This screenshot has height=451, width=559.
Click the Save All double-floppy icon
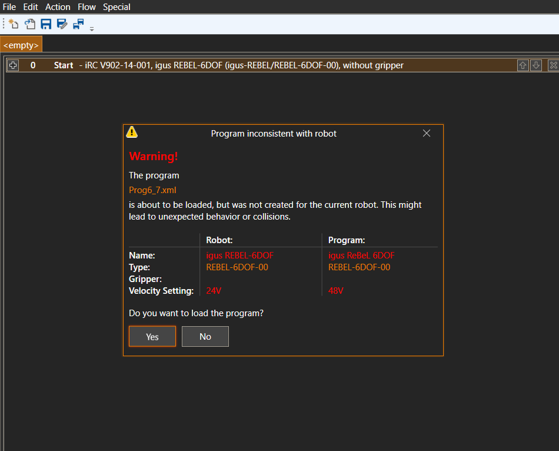click(x=78, y=24)
